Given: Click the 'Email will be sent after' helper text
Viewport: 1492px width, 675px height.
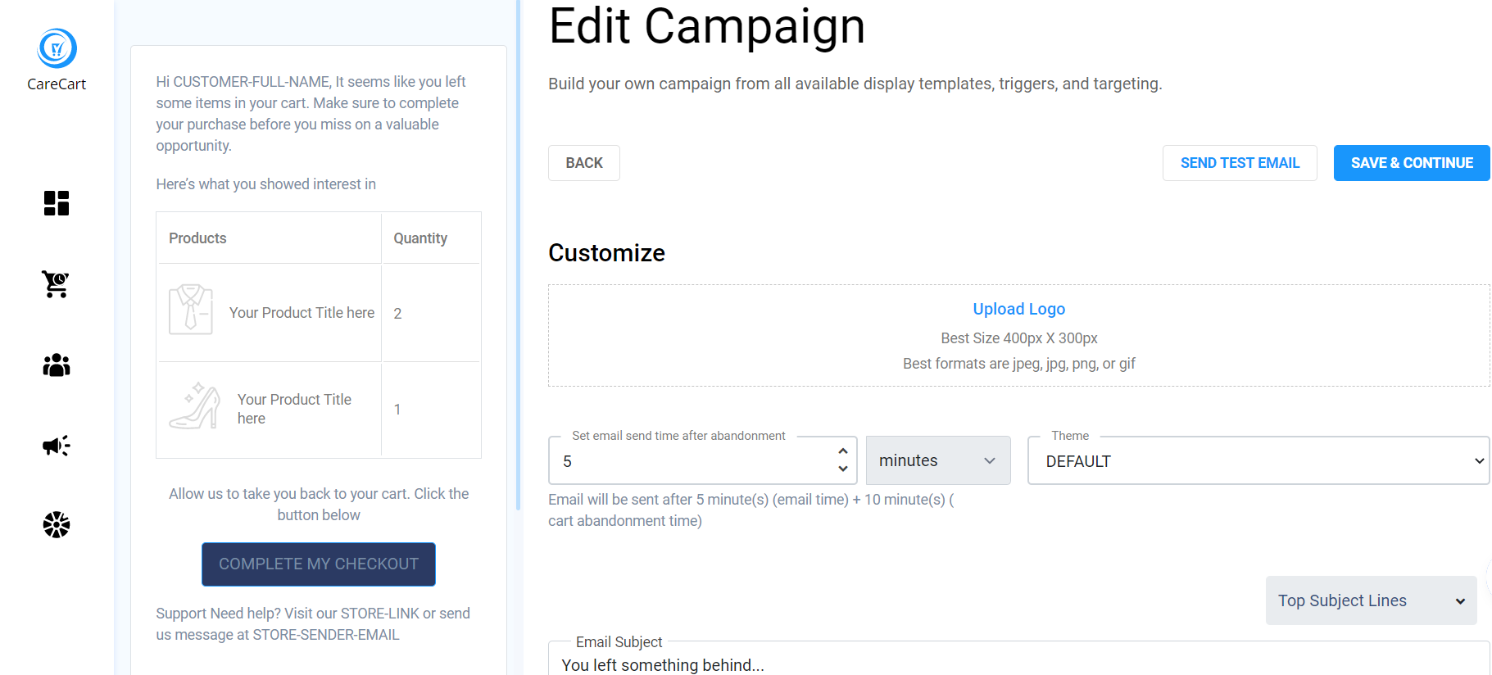Looking at the screenshot, I should [751, 510].
